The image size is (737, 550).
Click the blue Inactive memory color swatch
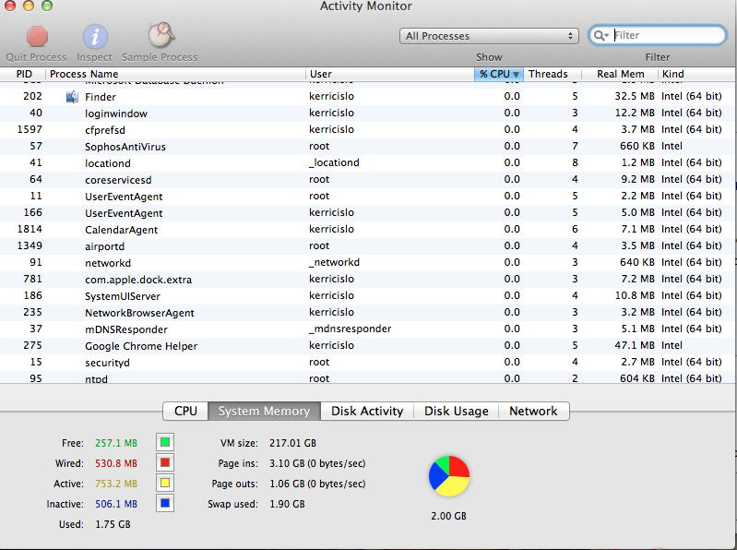[165, 504]
